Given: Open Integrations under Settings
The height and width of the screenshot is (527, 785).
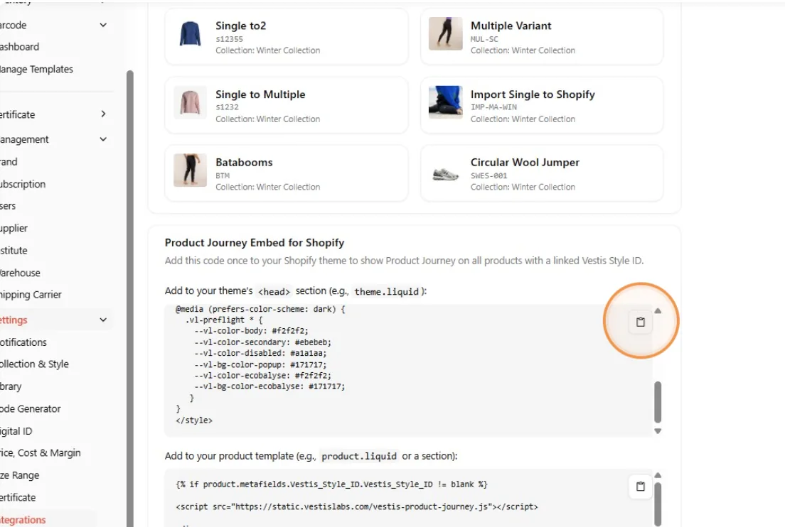Looking at the screenshot, I should click(23, 519).
